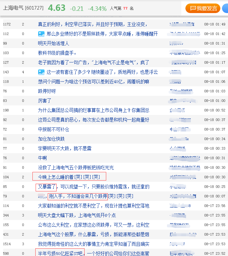Open post 半年亏损50亿赶紧ST吧
This screenshot has height=256, width=228.
pos(93,253)
